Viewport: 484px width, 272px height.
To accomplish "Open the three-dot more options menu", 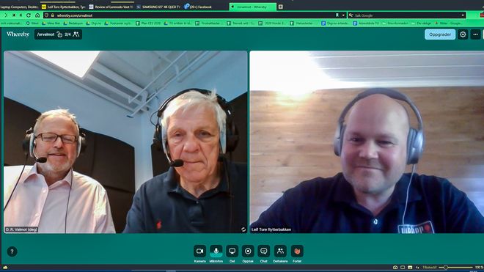I will tap(476, 34).
